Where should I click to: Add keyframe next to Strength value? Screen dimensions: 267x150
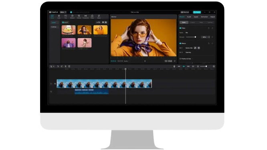coord(212,37)
